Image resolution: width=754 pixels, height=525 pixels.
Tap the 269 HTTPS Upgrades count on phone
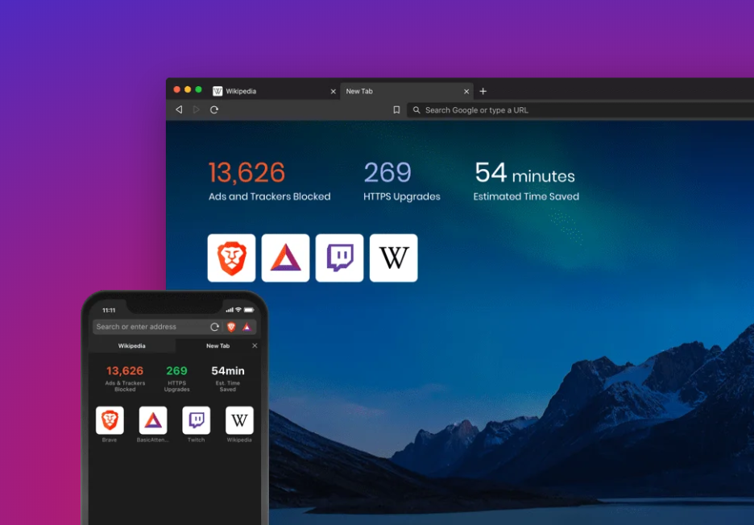176,378
